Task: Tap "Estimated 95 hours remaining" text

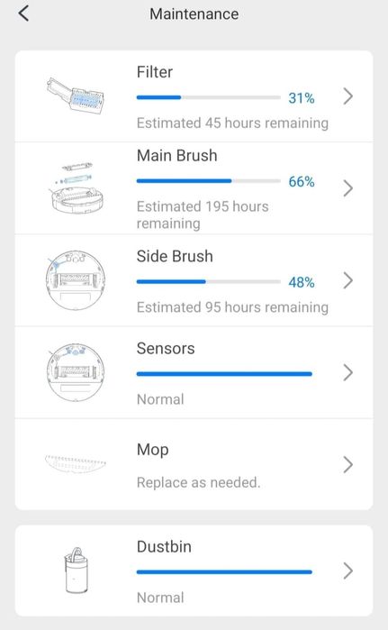Action: pos(232,307)
